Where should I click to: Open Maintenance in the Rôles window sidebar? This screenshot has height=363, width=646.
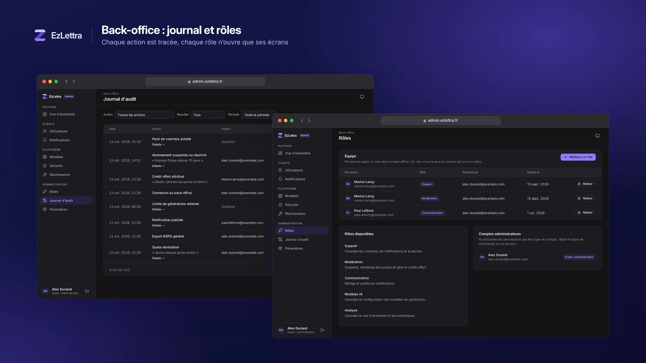pos(302,214)
